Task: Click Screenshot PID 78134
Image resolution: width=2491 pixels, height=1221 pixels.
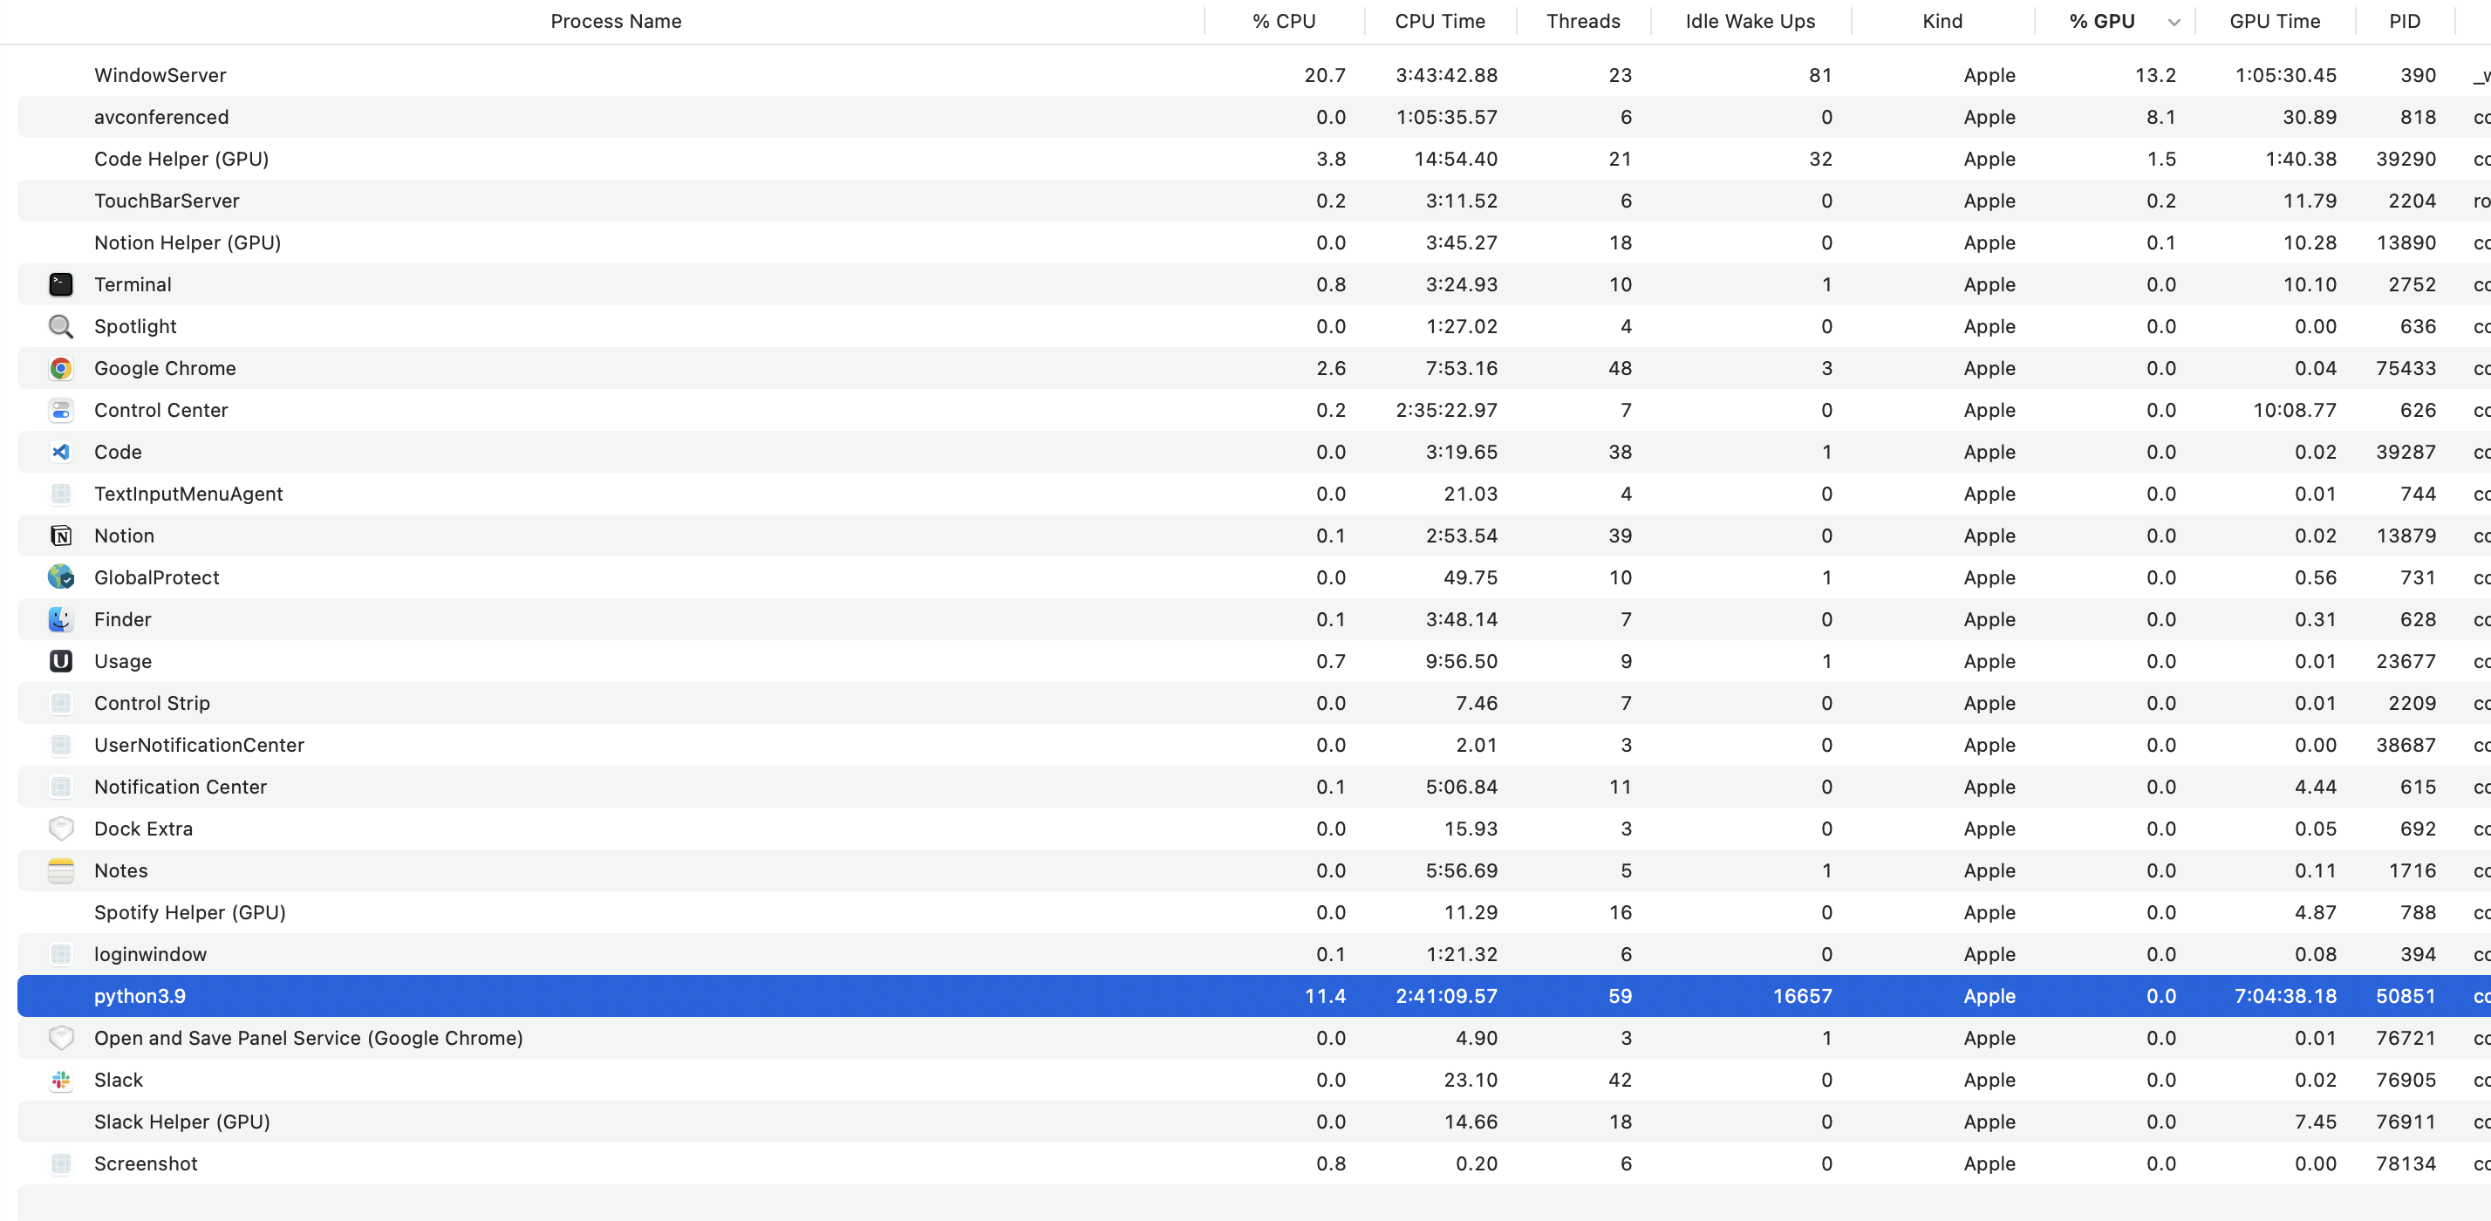Action: click(2406, 1163)
